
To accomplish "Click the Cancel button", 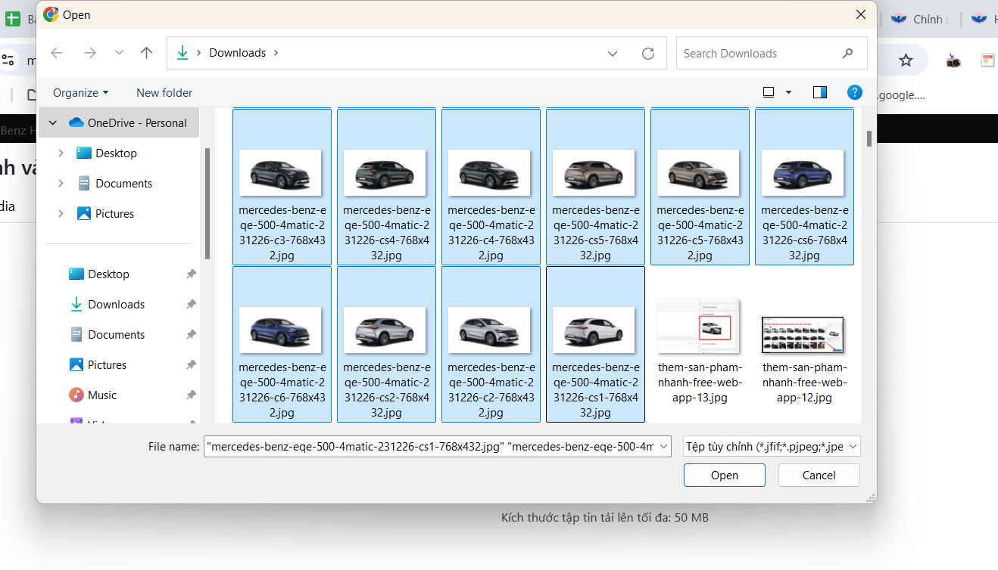I will coord(819,476).
